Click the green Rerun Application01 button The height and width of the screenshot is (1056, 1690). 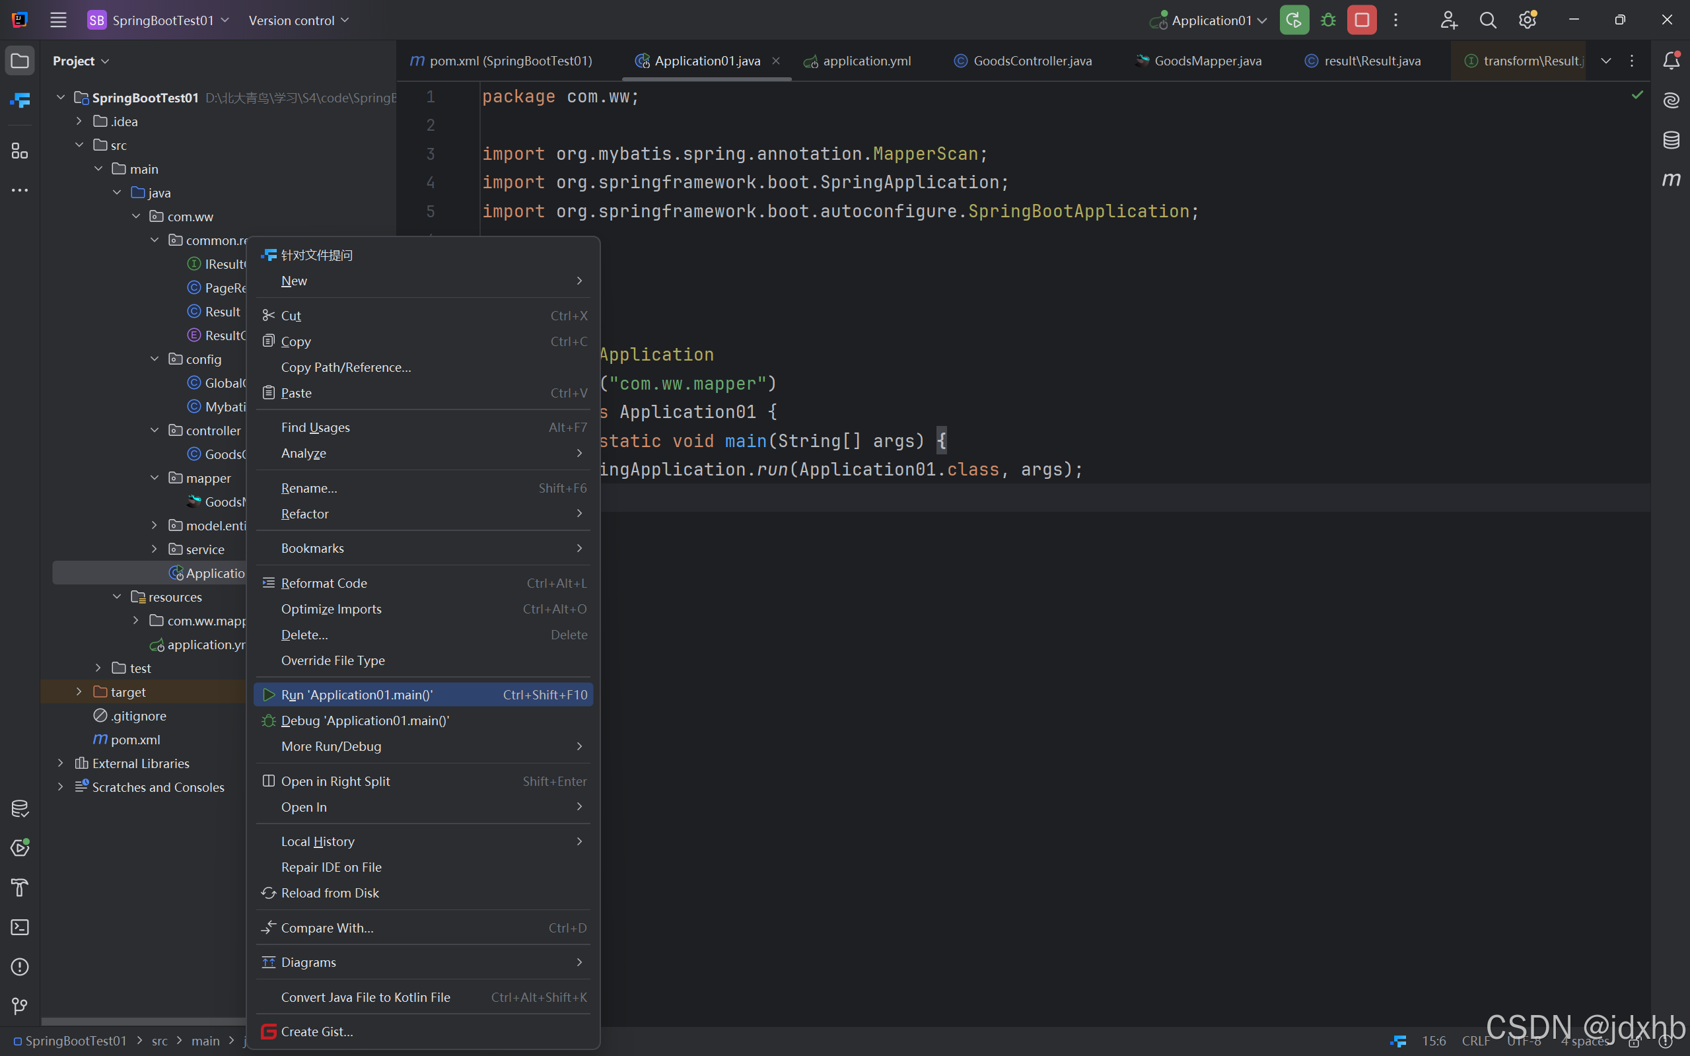point(1294,20)
